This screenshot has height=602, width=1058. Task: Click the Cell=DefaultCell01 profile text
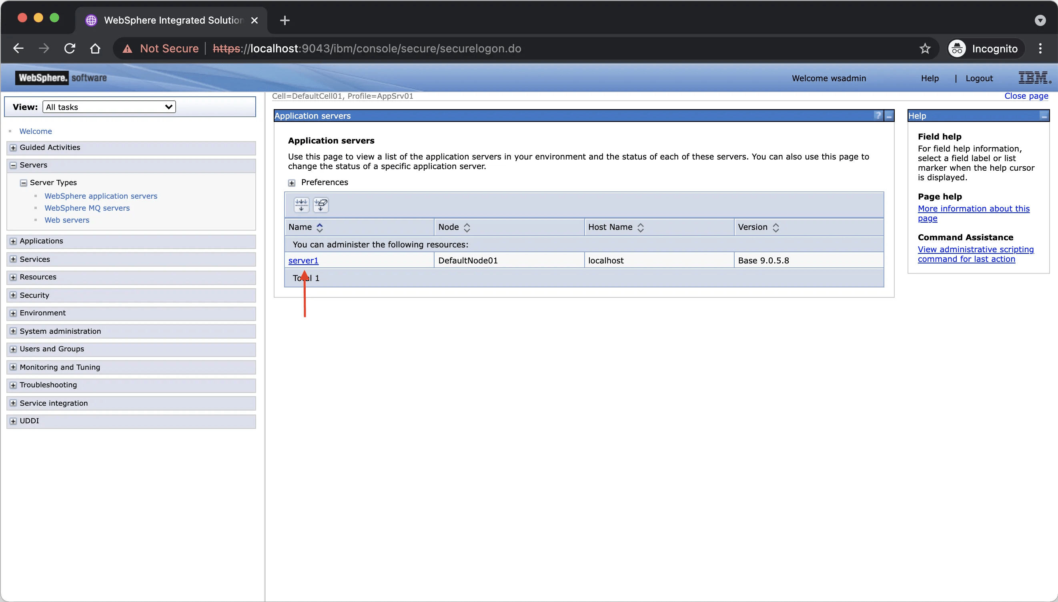point(343,96)
